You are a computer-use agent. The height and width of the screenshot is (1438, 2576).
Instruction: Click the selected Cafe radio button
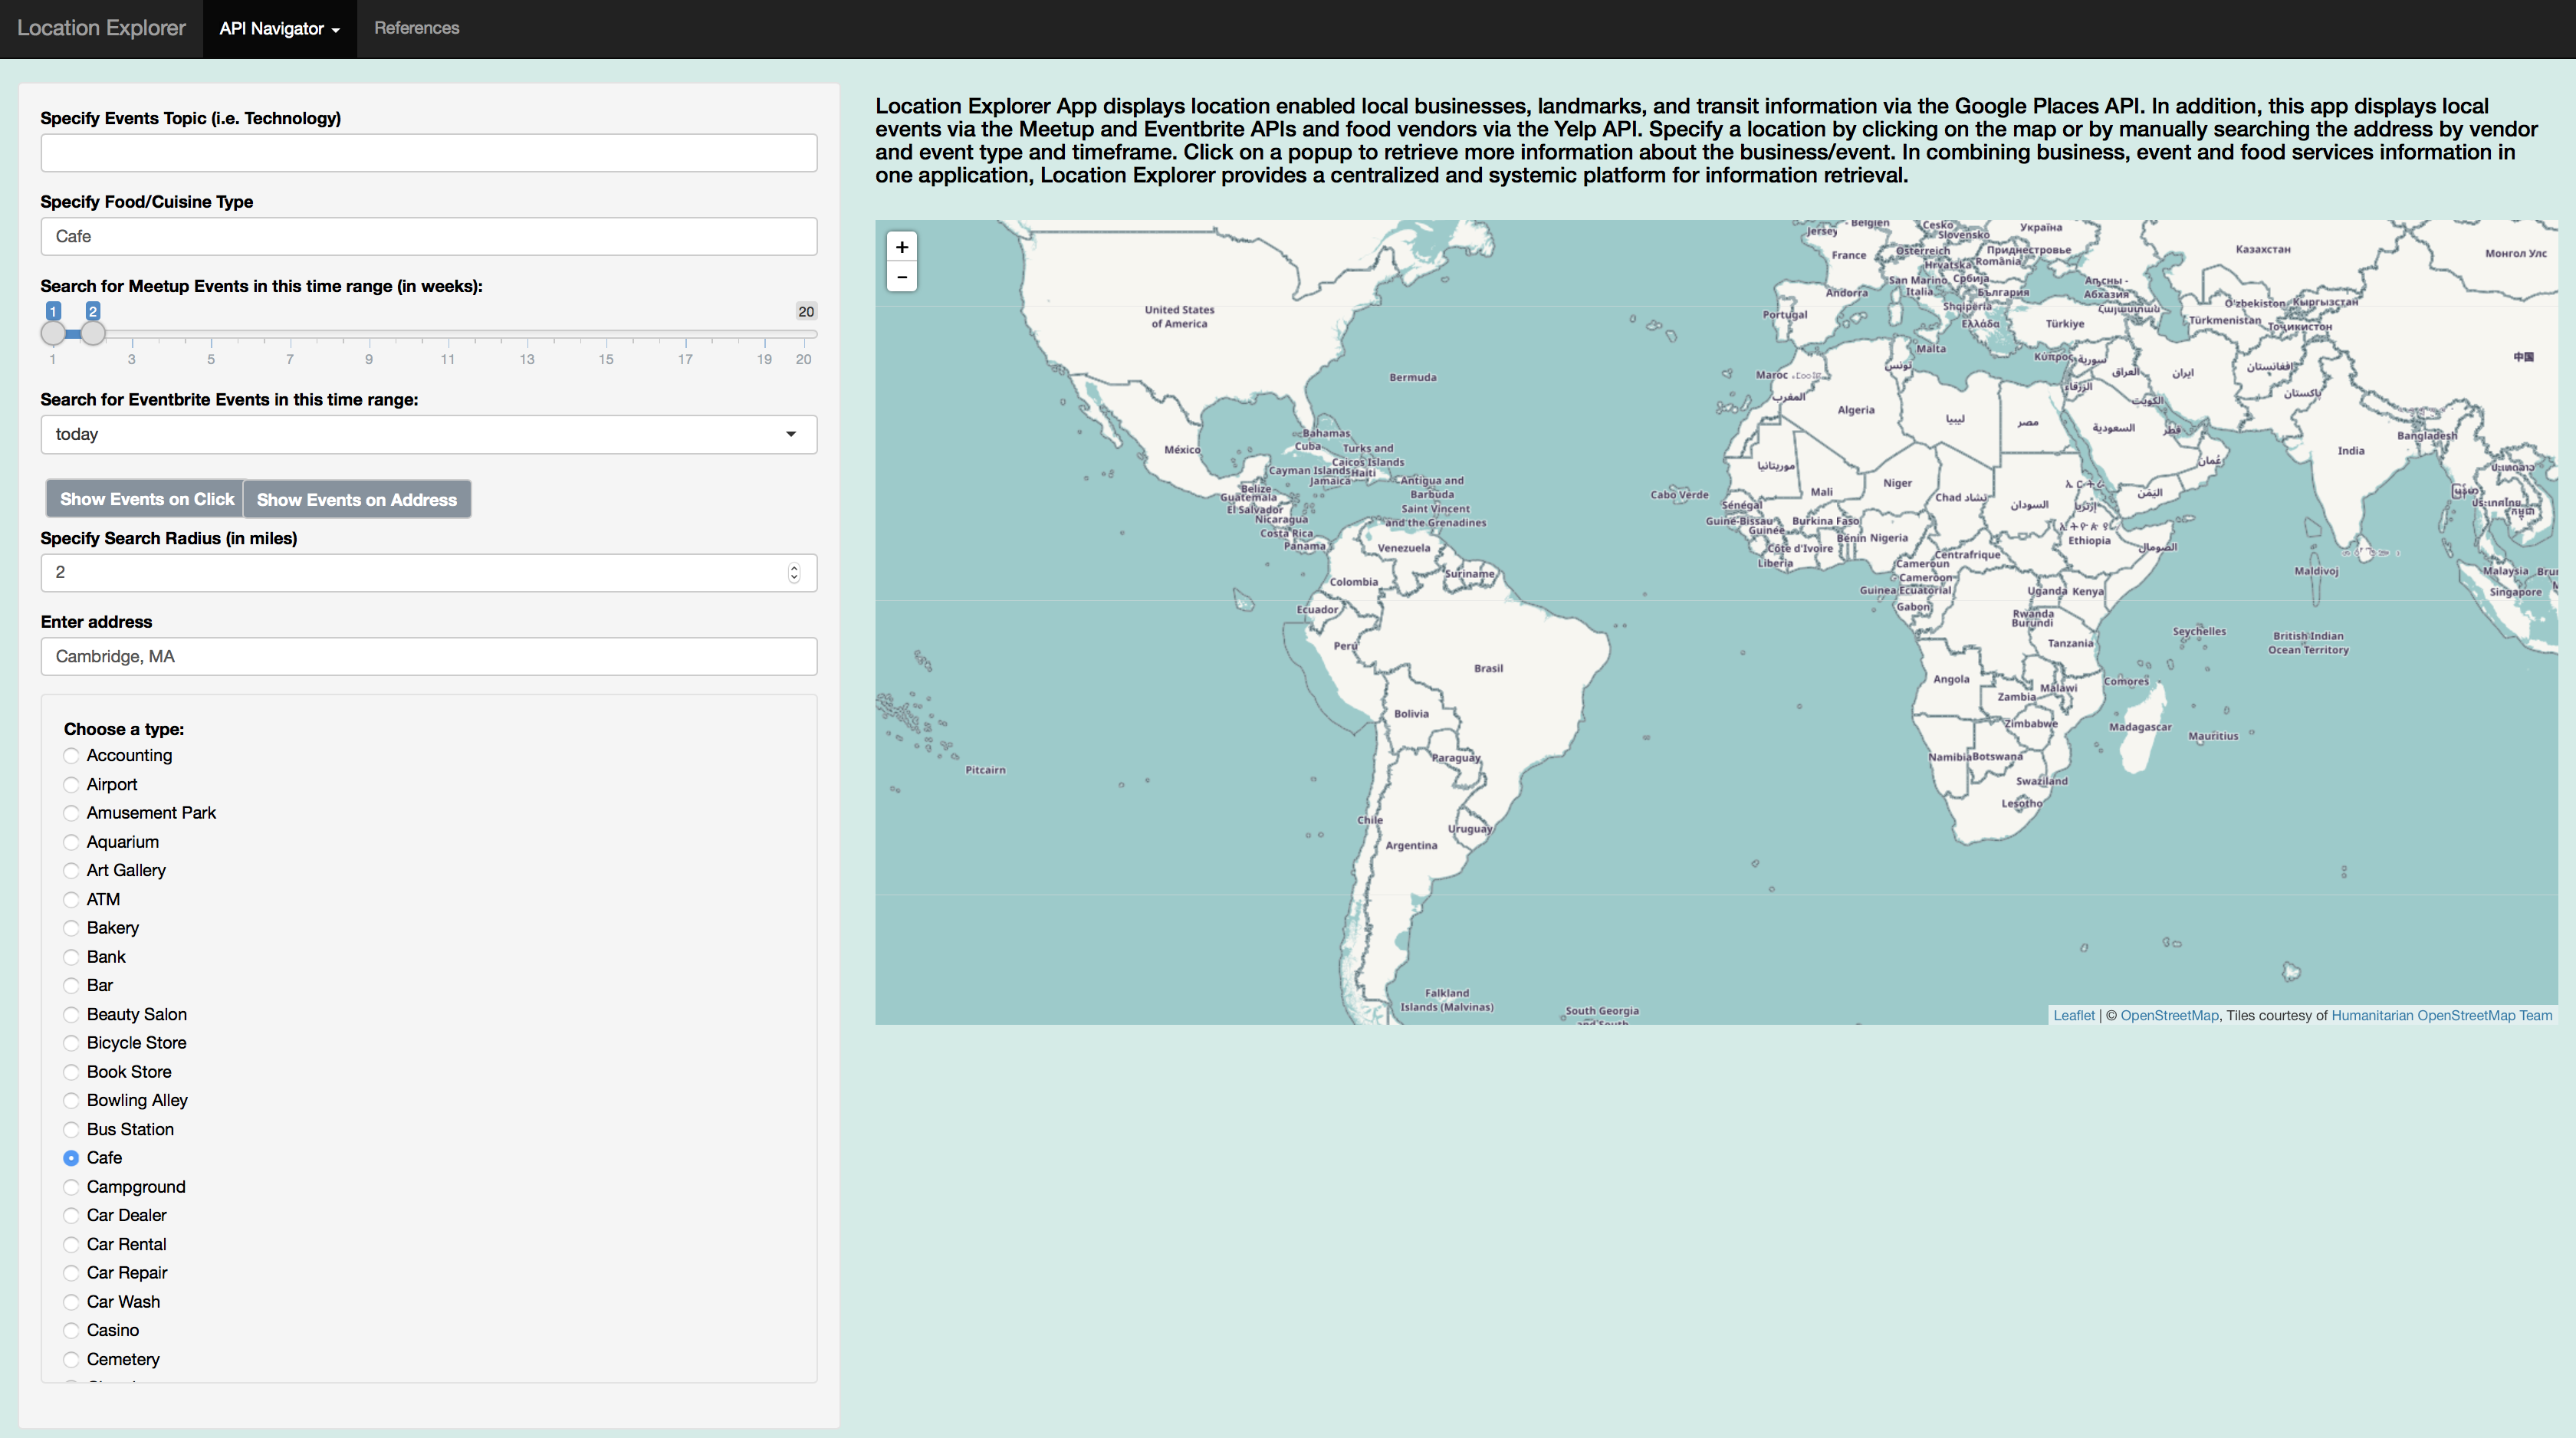point(71,1158)
